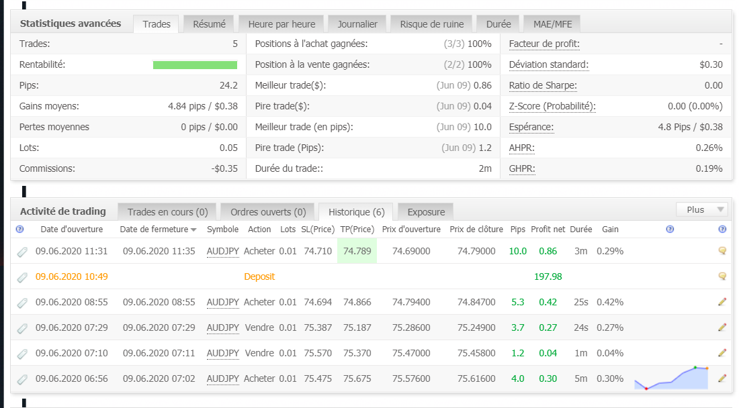The width and height of the screenshot is (739, 408).
Task: Click the pencil edit icon of the 07:10 trade
Action: coord(722,352)
